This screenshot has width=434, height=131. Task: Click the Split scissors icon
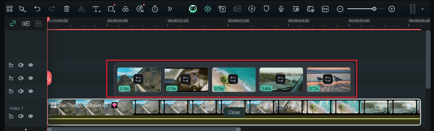pyautogui.click(x=81, y=9)
